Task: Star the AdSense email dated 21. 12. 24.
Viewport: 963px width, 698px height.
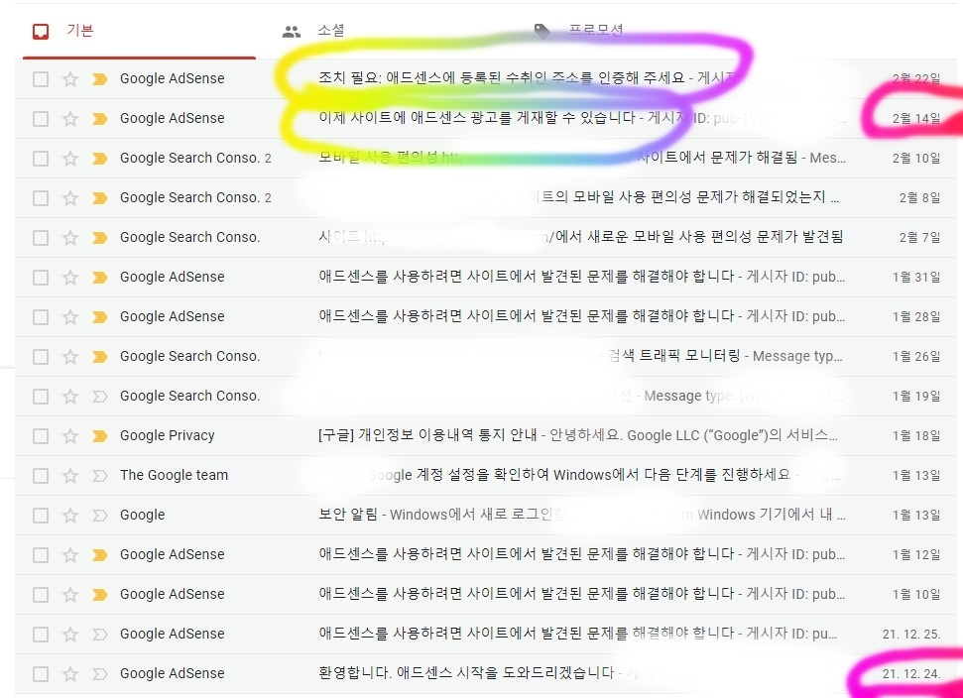Action: 70,674
